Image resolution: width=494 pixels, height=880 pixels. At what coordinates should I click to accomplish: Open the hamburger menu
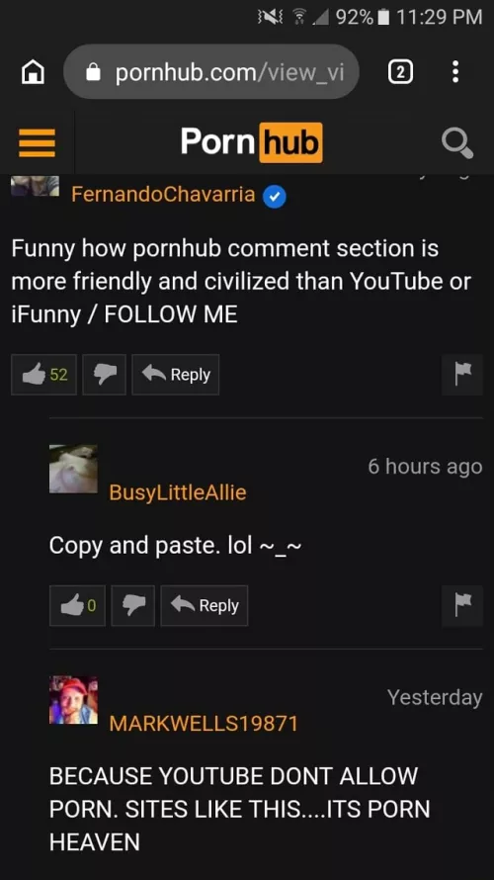pos(37,143)
